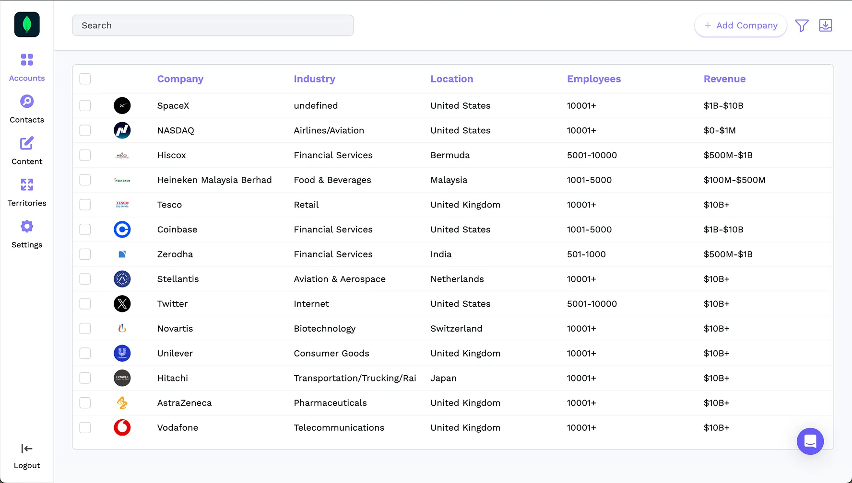Sort by the Industry column header
852x483 pixels.
pyautogui.click(x=315, y=79)
